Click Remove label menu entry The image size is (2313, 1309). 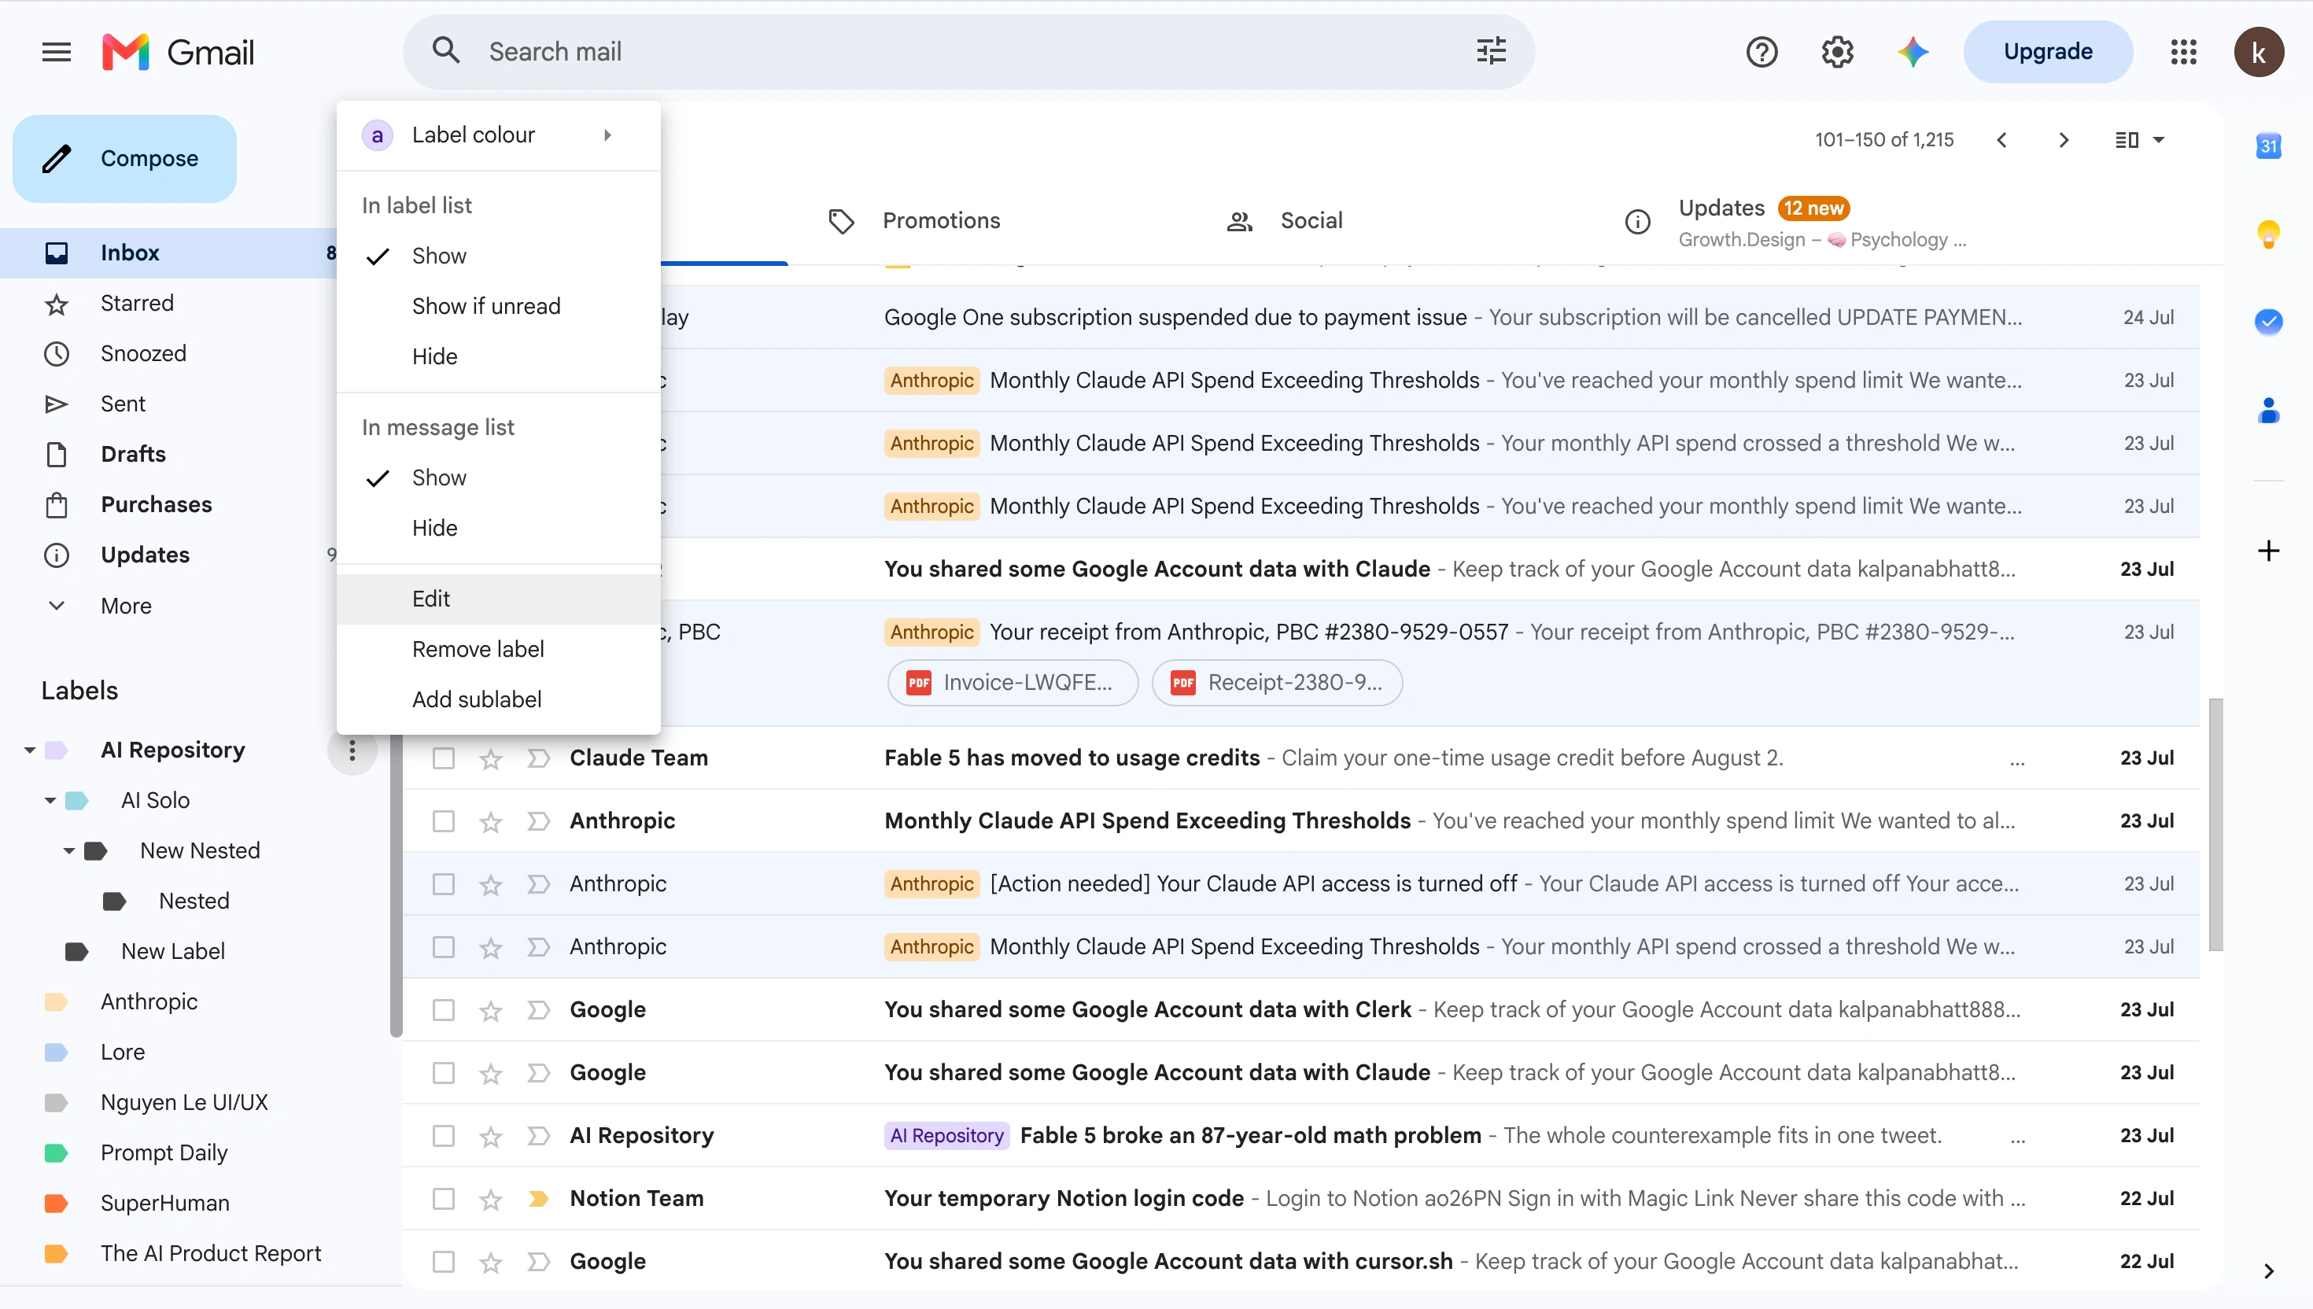pyautogui.click(x=499, y=649)
